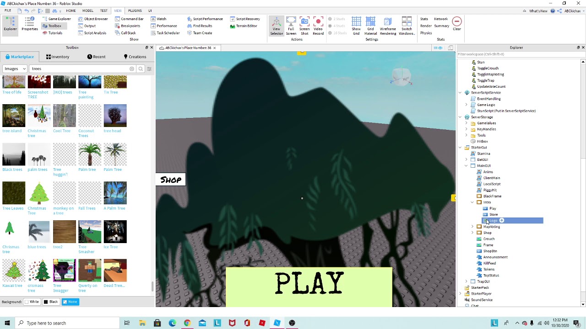Screen dimensions: 586x329
Task: Open the TEST ribbon tab
Action: click(104, 11)
